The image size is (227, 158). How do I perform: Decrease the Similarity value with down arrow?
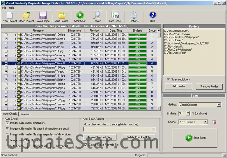188,114
